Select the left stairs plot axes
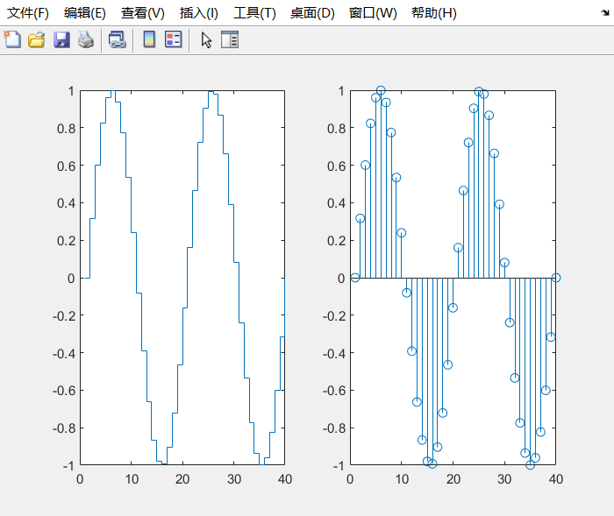Screen dimensions: 614x516 point(182,278)
